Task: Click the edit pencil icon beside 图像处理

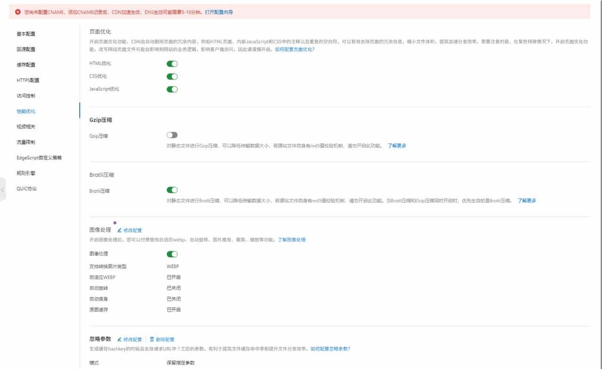Action: [x=120, y=230]
